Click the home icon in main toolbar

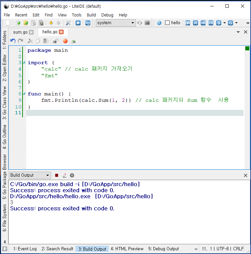click(78, 23)
